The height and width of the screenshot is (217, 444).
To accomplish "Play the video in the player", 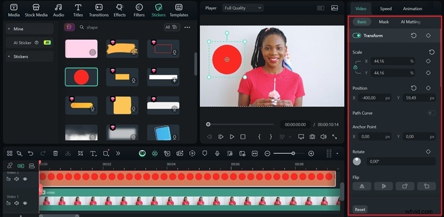I will (x=232, y=137).
